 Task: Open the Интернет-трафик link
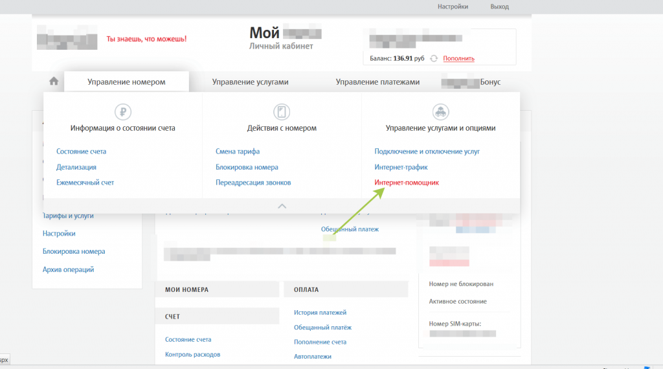click(x=401, y=167)
